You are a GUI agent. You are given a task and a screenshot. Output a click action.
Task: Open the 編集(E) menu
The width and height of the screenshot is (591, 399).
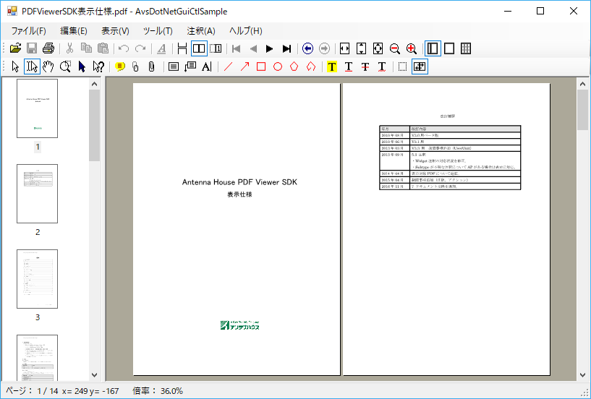coord(74,31)
